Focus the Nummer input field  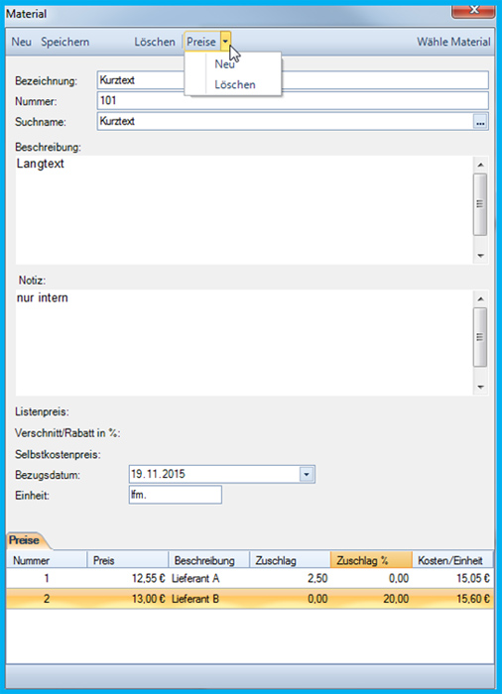click(x=293, y=101)
